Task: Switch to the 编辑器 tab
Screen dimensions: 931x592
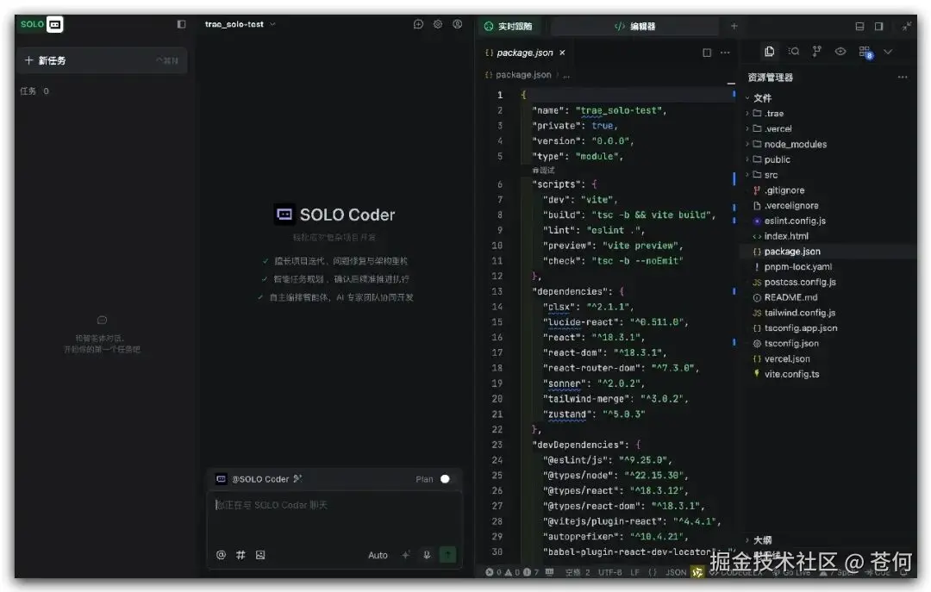Action: tap(634, 26)
